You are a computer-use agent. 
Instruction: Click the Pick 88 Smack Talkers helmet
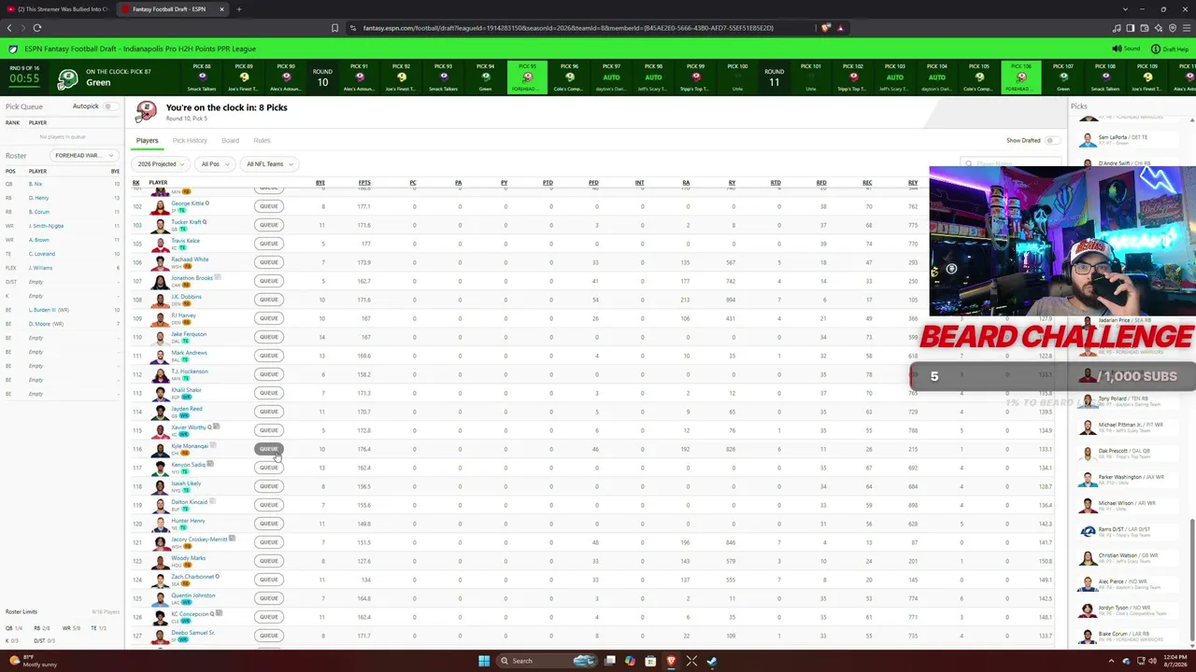pos(202,78)
